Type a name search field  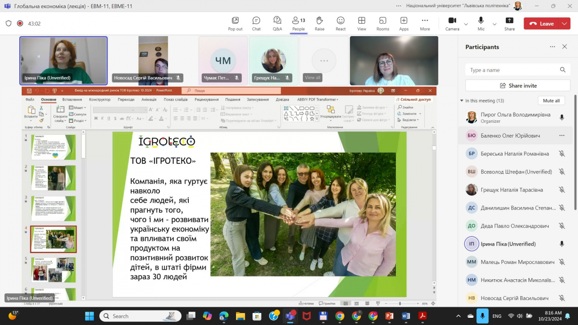[x=512, y=70]
